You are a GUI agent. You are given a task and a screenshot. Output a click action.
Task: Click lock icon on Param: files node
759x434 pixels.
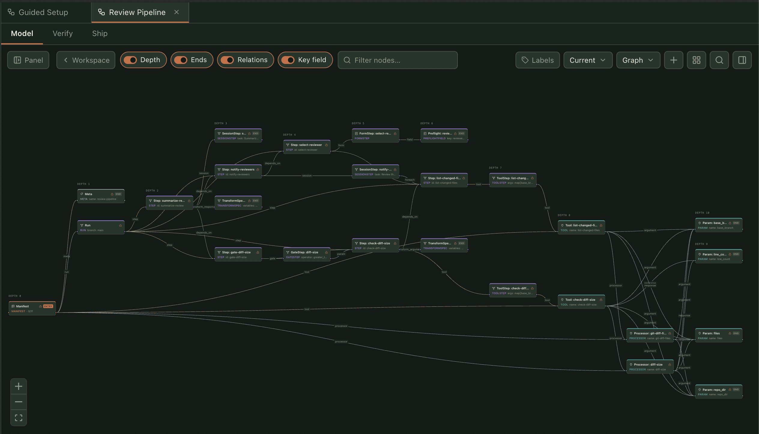pos(730,333)
